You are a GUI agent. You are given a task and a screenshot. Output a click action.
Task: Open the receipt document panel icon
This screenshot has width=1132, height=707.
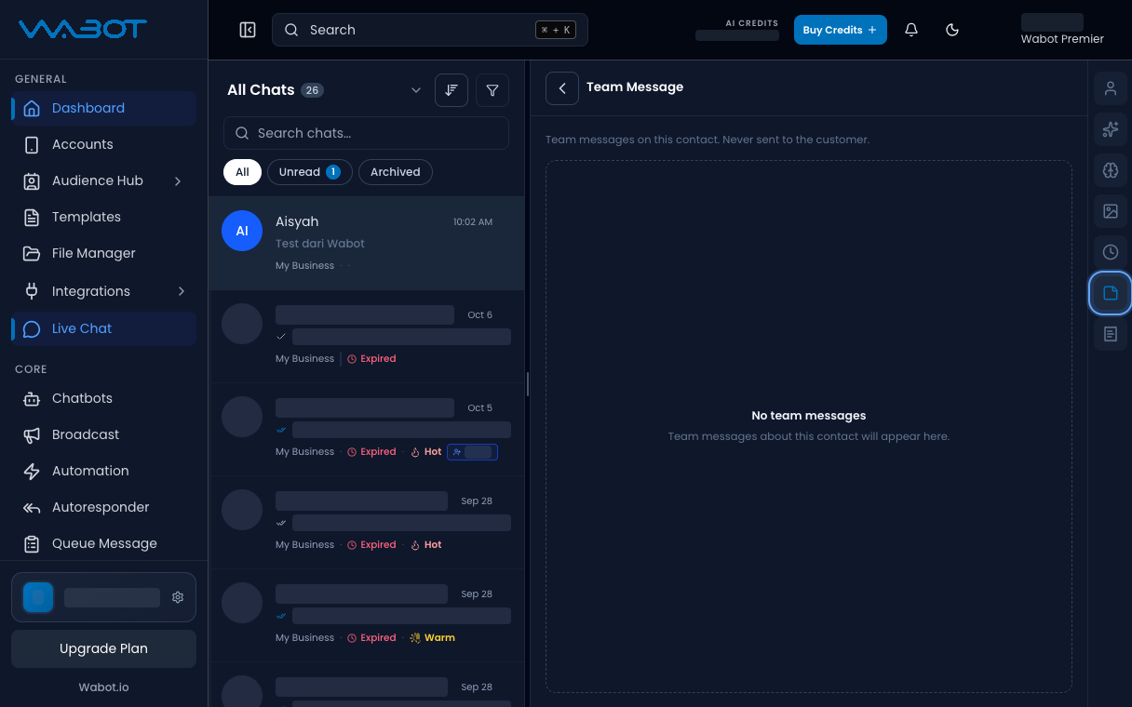[x=1111, y=334]
